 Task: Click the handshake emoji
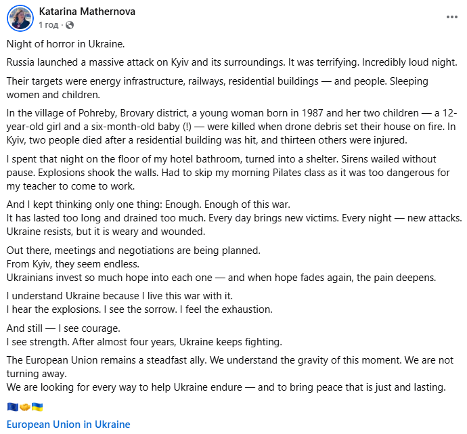pyautogui.click(x=24, y=407)
